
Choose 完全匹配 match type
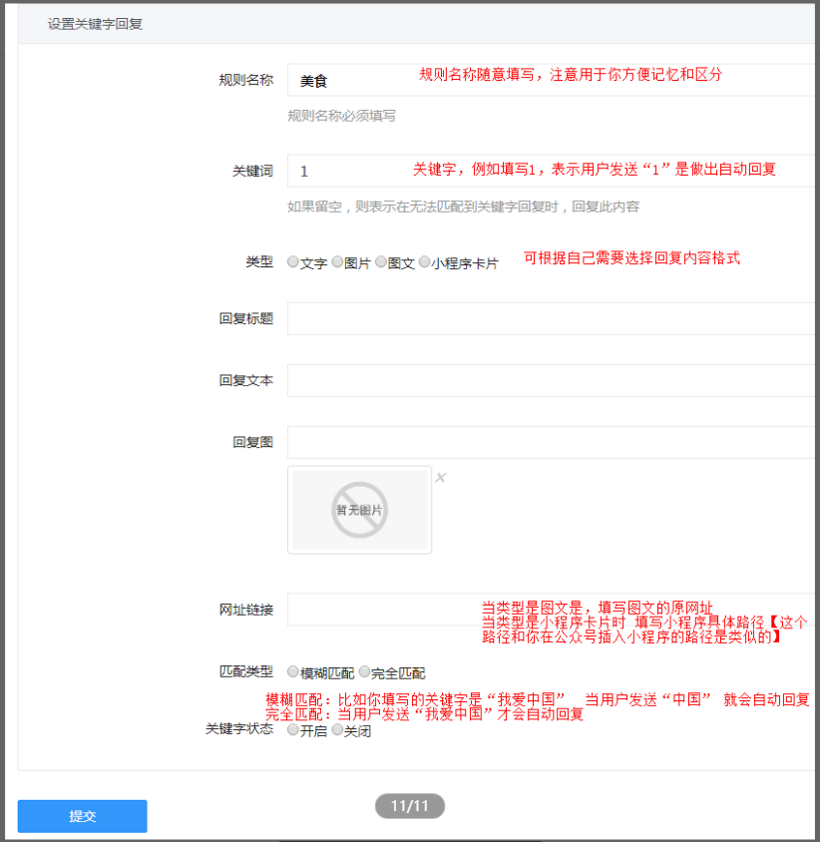[365, 671]
